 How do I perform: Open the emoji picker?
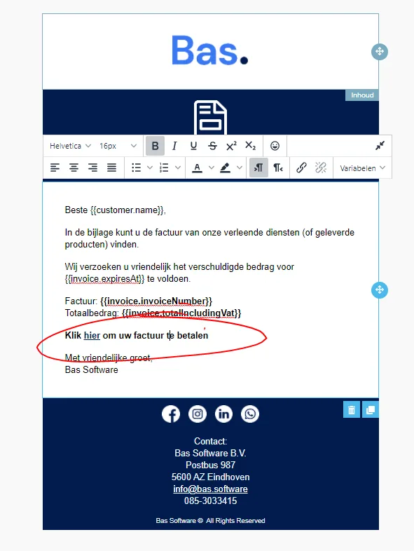point(275,146)
